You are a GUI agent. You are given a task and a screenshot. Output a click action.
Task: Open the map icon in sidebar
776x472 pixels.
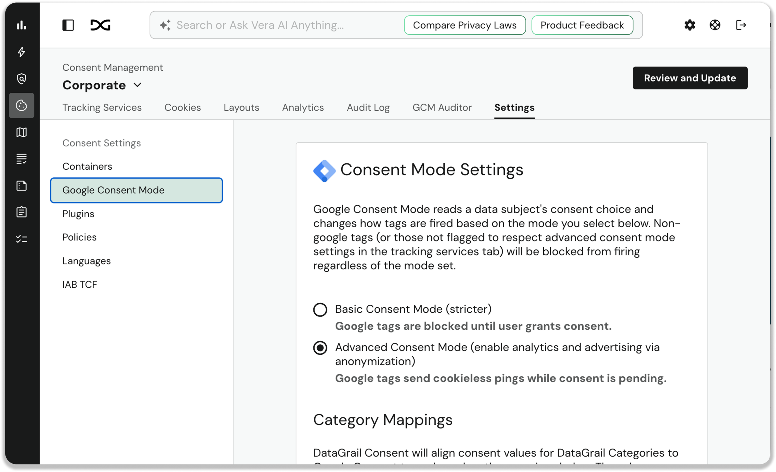pyautogui.click(x=22, y=132)
